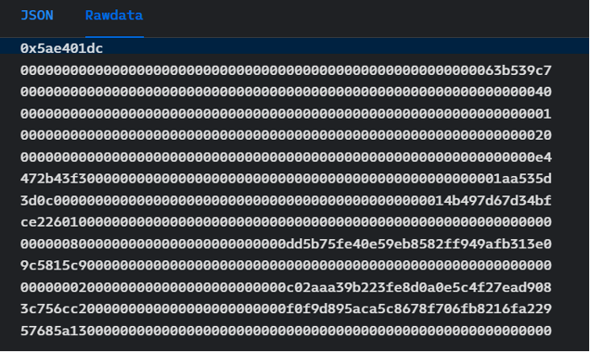Click the zero-padded row ending in e4
Image resolution: width=590 pixels, height=352 pixels.
coord(286,157)
